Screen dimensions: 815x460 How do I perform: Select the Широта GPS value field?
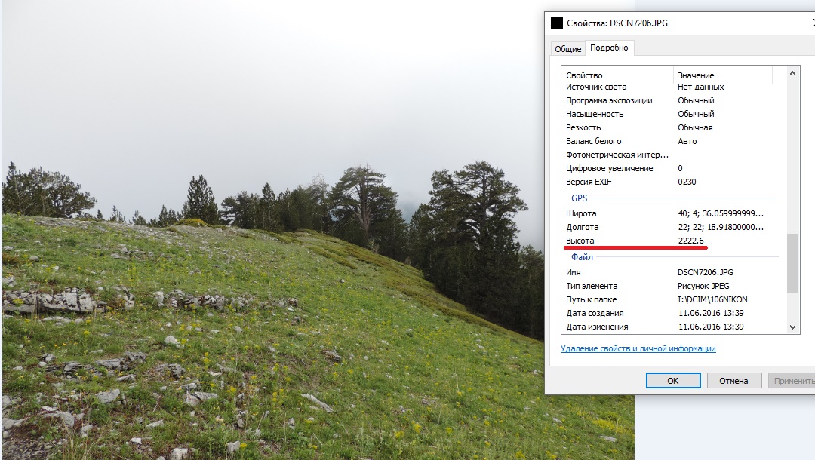coord(721,213)
